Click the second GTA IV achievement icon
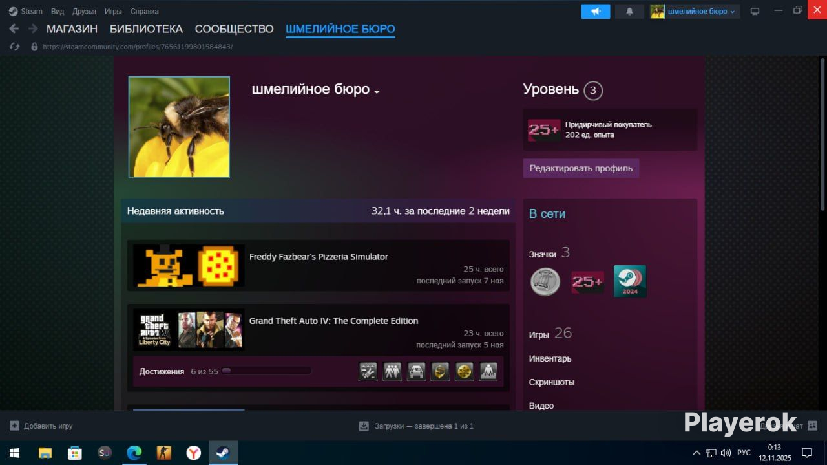This screenshot has height=465, width=827. click(392, 371)
